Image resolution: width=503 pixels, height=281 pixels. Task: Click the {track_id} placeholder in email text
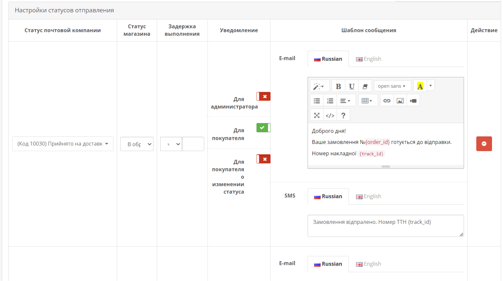(371, 154)
